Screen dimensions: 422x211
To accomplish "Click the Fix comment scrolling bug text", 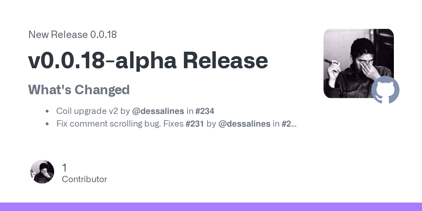I will point(109,124).
